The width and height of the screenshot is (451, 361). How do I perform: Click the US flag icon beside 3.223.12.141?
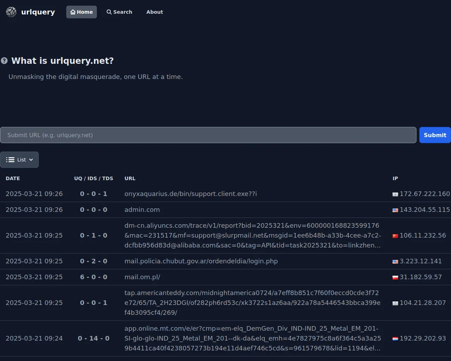[395, 262]
